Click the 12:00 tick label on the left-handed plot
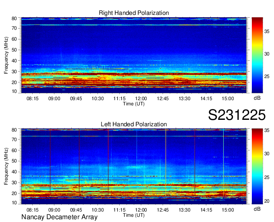The image size is (274, 222). click(x=141, y=210)
